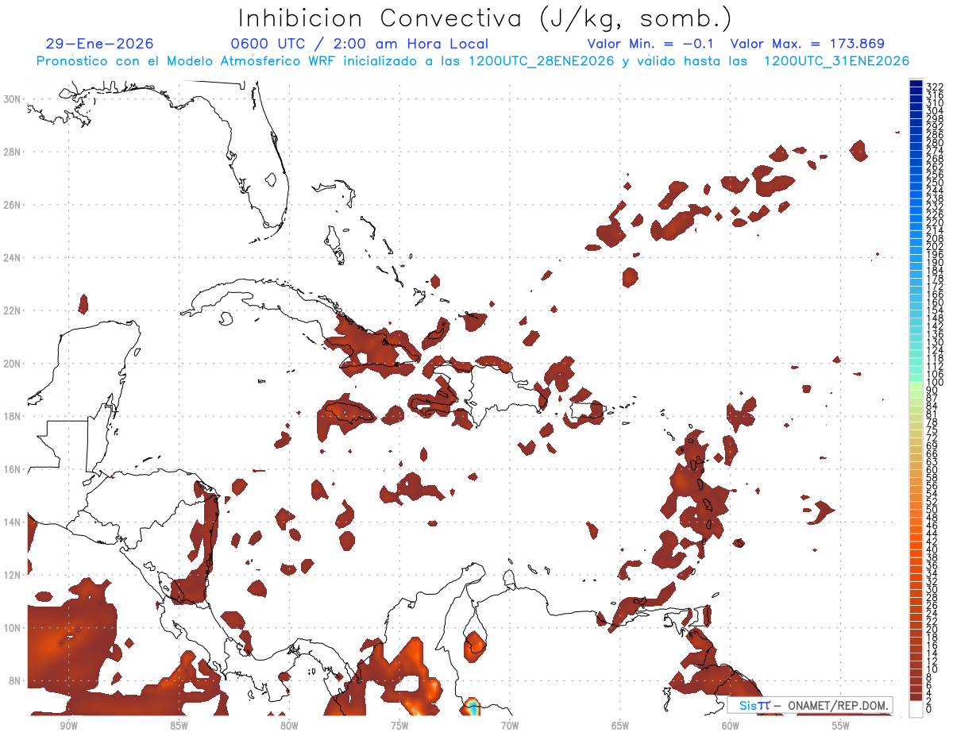Click the 85W longitude label
This screenshot has height=736, width=953.
pyautogui.click(x=179, y=726)
